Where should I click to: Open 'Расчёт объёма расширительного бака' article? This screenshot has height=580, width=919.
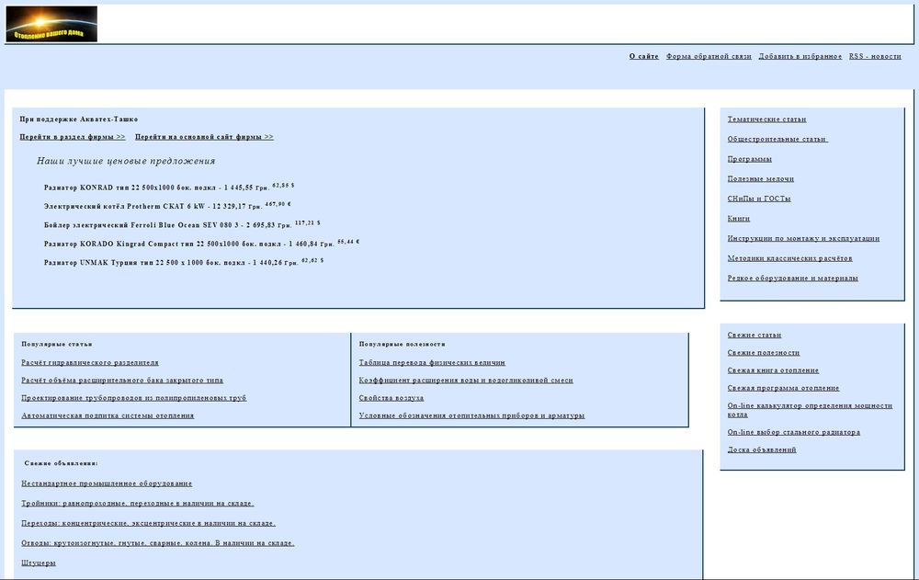(x=122, y=381)
